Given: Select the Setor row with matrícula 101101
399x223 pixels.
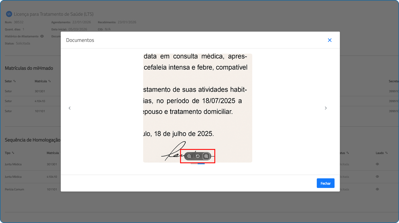Looking at the screenshot, I should click(x=40, y=111).
